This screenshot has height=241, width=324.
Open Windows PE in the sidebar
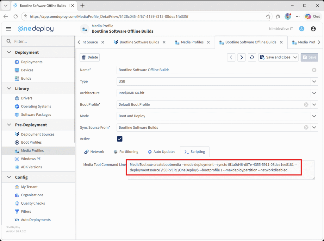click(x=31, y=159)
